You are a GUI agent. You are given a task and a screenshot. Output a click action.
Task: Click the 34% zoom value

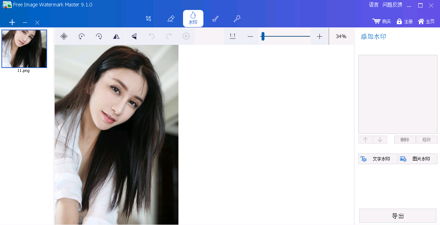tap(341, 36)
